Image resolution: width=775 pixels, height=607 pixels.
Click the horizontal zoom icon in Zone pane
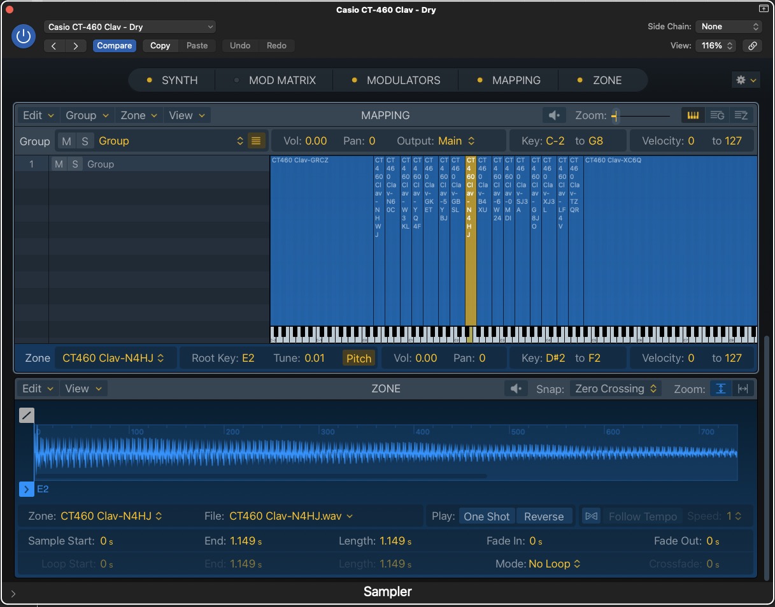pos(743,389)
